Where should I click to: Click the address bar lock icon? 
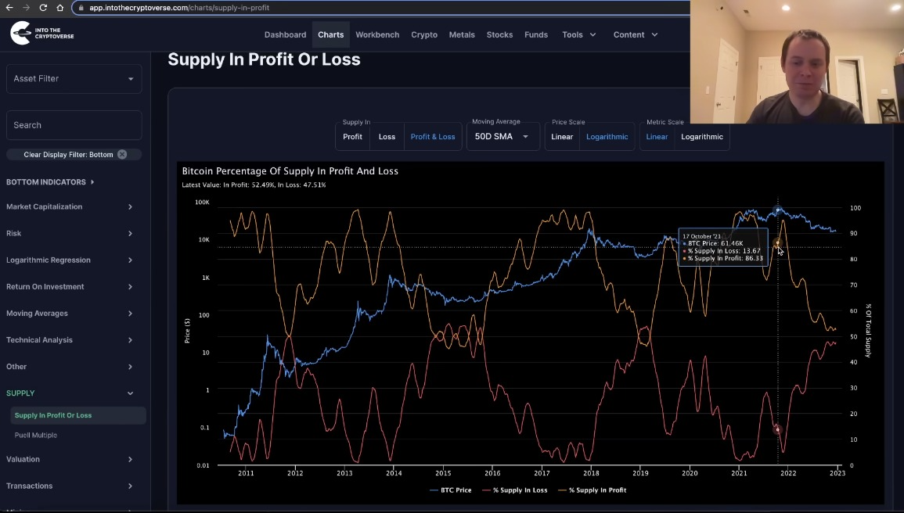point(81,8)
